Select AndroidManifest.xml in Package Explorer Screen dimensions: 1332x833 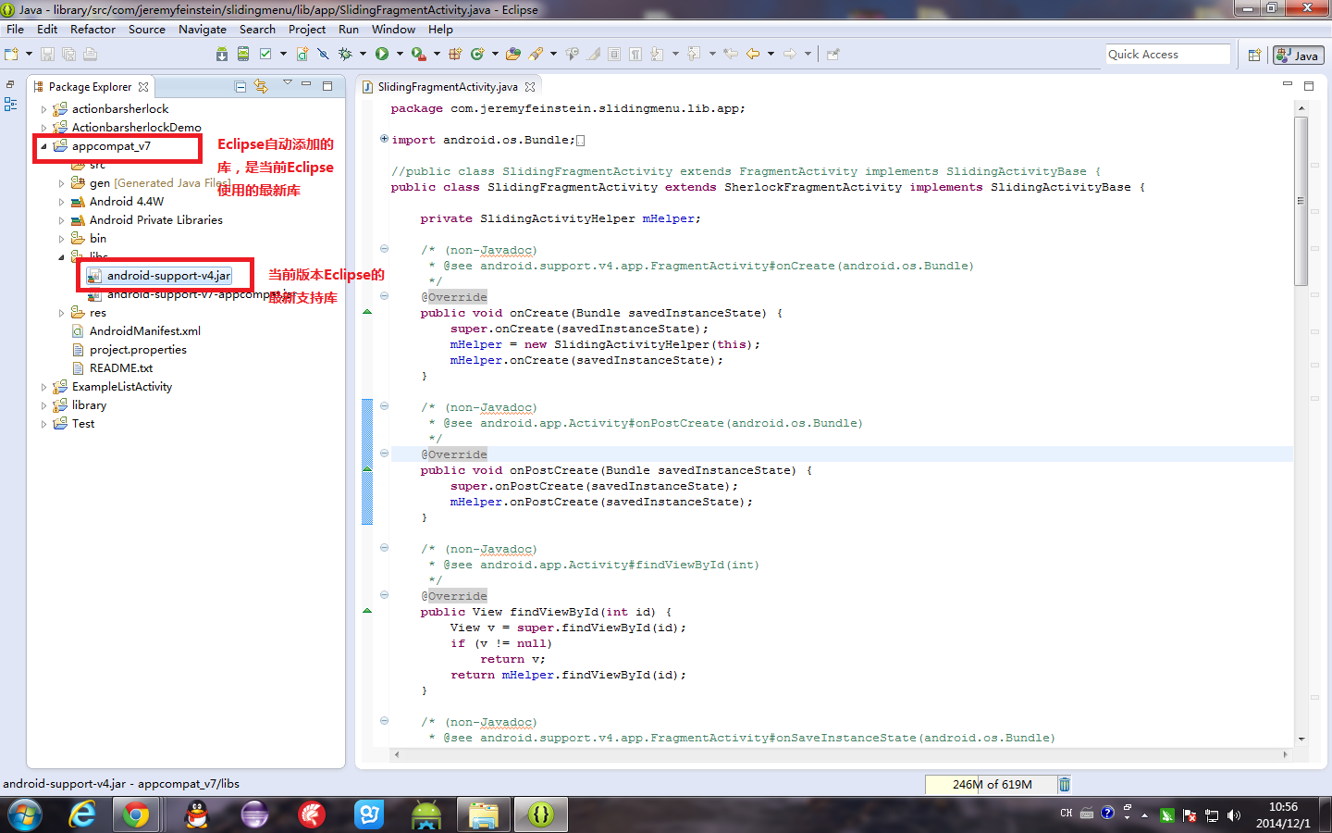[x=144, y=331]
